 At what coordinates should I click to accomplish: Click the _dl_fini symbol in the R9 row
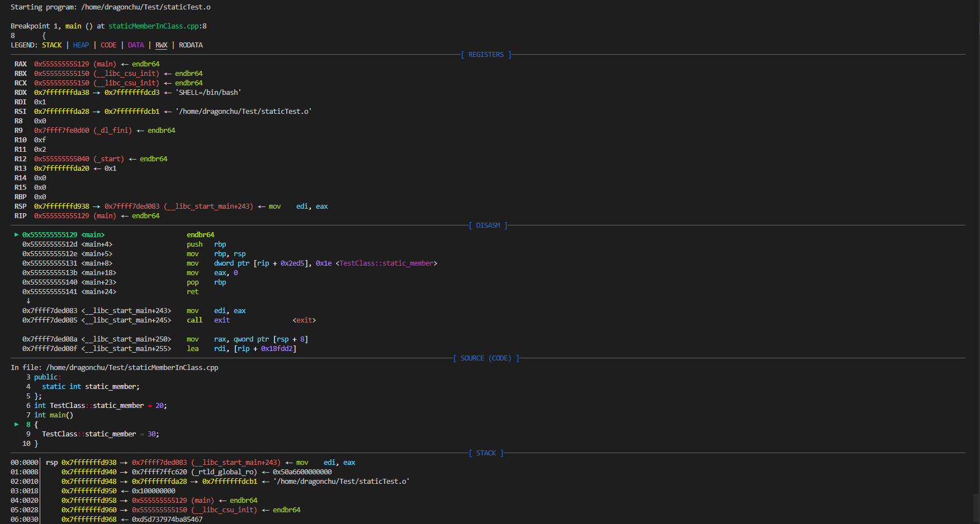(113, 131)
